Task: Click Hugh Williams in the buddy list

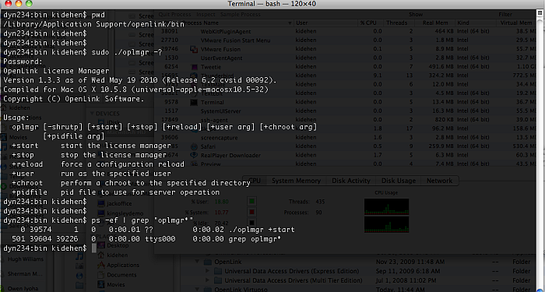Action: 26,259
